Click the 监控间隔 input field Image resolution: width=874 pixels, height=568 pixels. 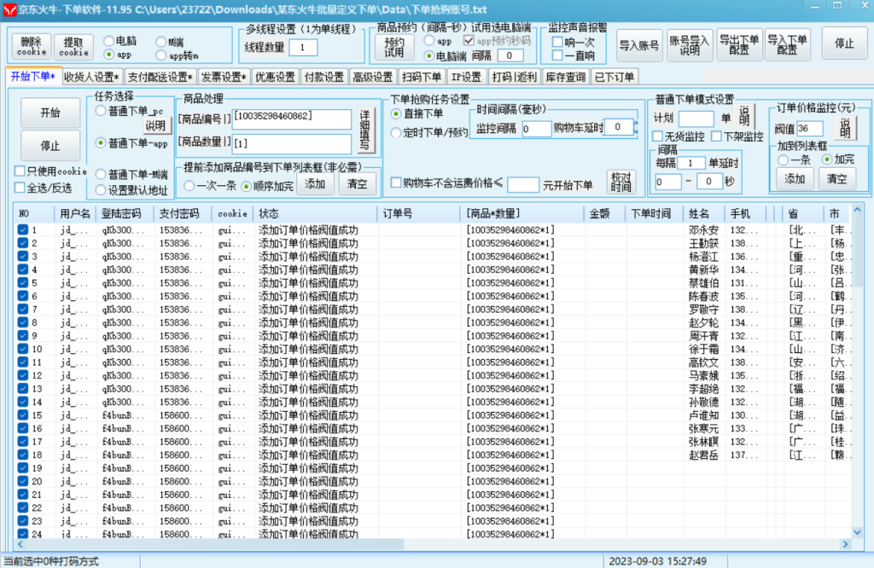point(536,129)
